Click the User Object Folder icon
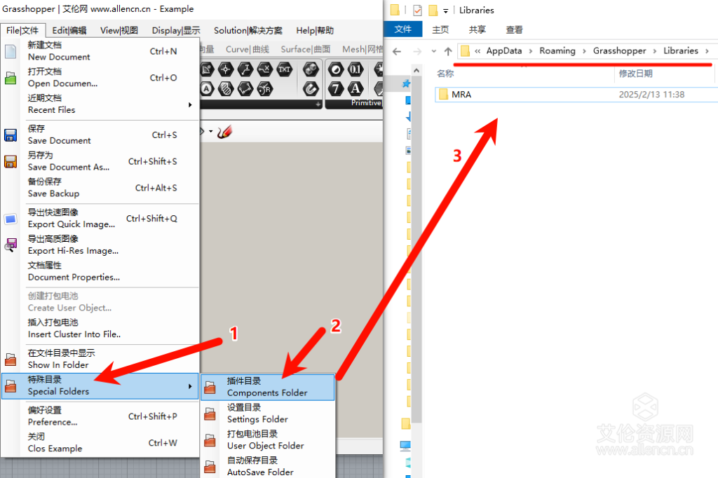The image size is (718, 478). pos(210,440)
